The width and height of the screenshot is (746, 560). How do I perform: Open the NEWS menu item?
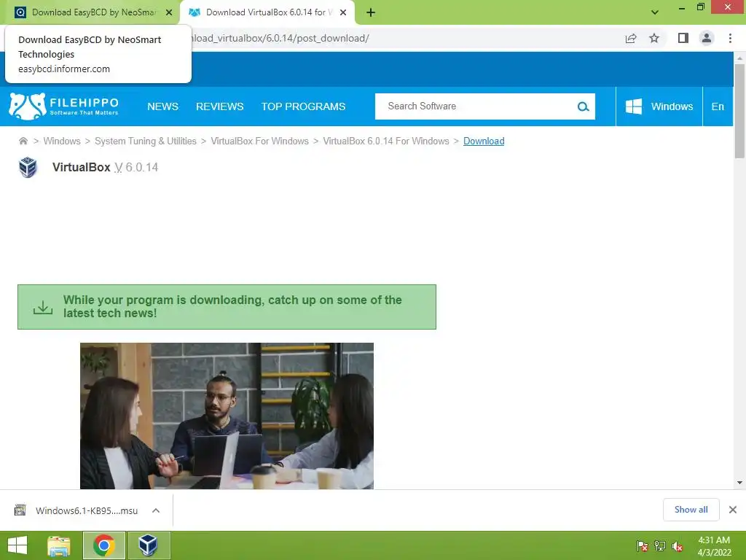162,106
